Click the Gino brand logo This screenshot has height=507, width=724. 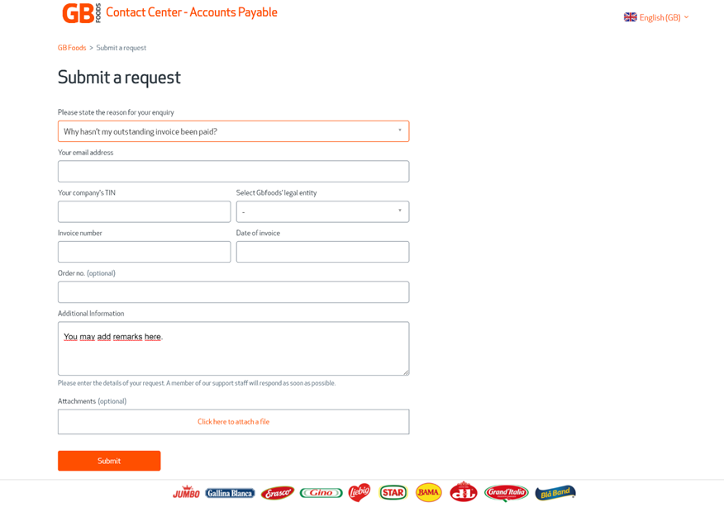(321, 493)
